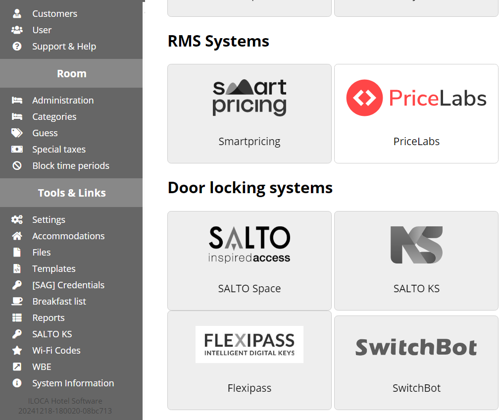Open Templates link in sidebar
Viewport: 501px width, 420px height.
point(54,268)
